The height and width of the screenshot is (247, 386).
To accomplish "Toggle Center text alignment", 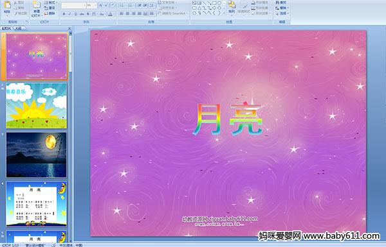I will pyautogui.click(x=127, y=13).
